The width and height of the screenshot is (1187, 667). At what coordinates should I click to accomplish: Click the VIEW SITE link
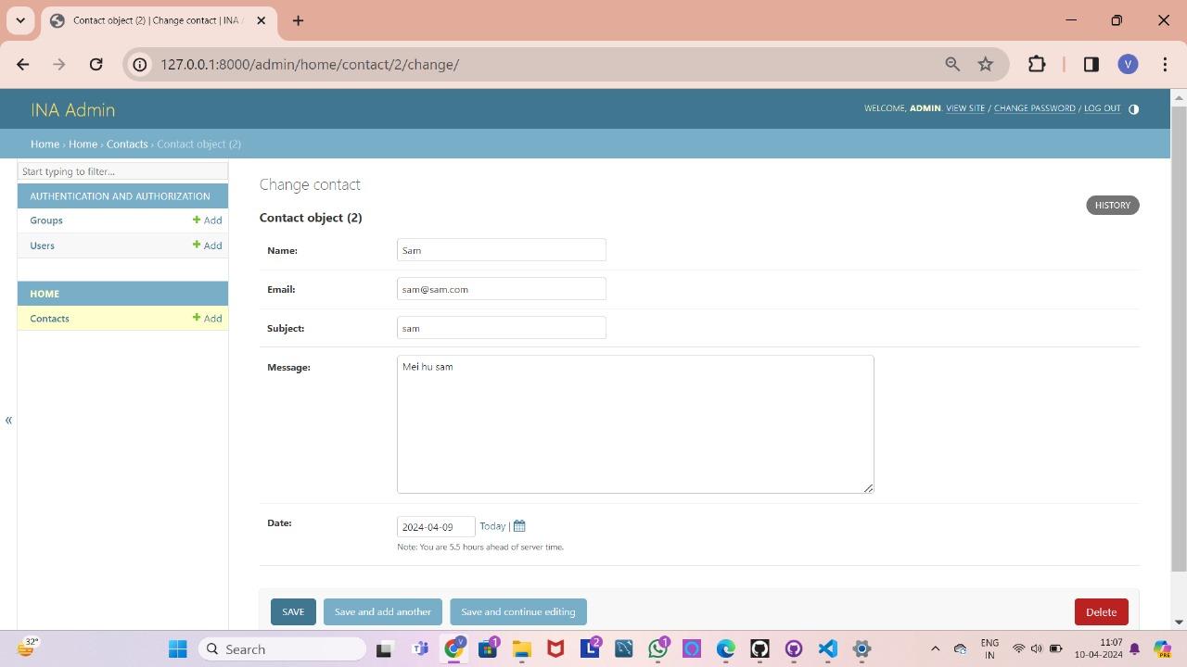965,108
